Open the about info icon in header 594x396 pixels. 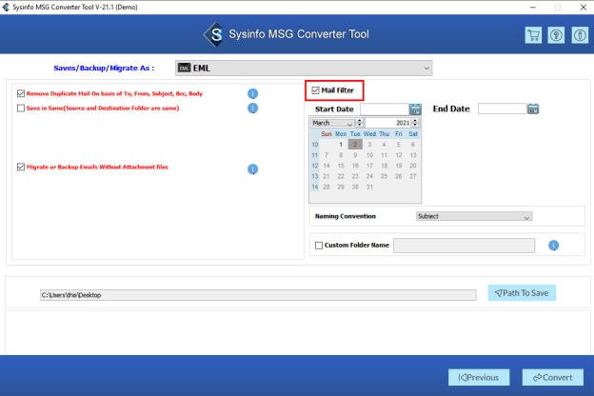pos(580,35)
